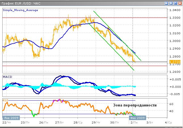Select the RSI indicator label
This screenshot has height=128, width=183.
point(5,100)
